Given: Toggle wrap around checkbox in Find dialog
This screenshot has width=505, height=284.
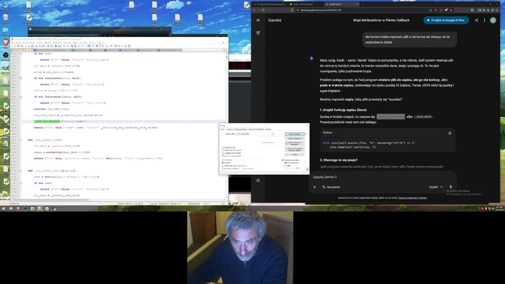Looking at the screenshot, I should coord(223,156).
